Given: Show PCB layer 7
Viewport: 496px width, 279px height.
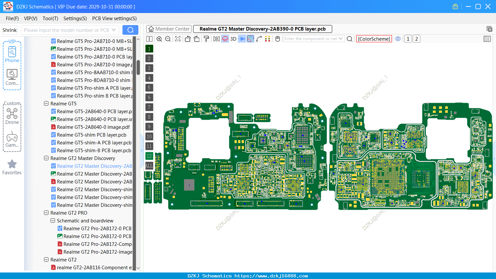Looking at the screenshot, I should point(149,107).
